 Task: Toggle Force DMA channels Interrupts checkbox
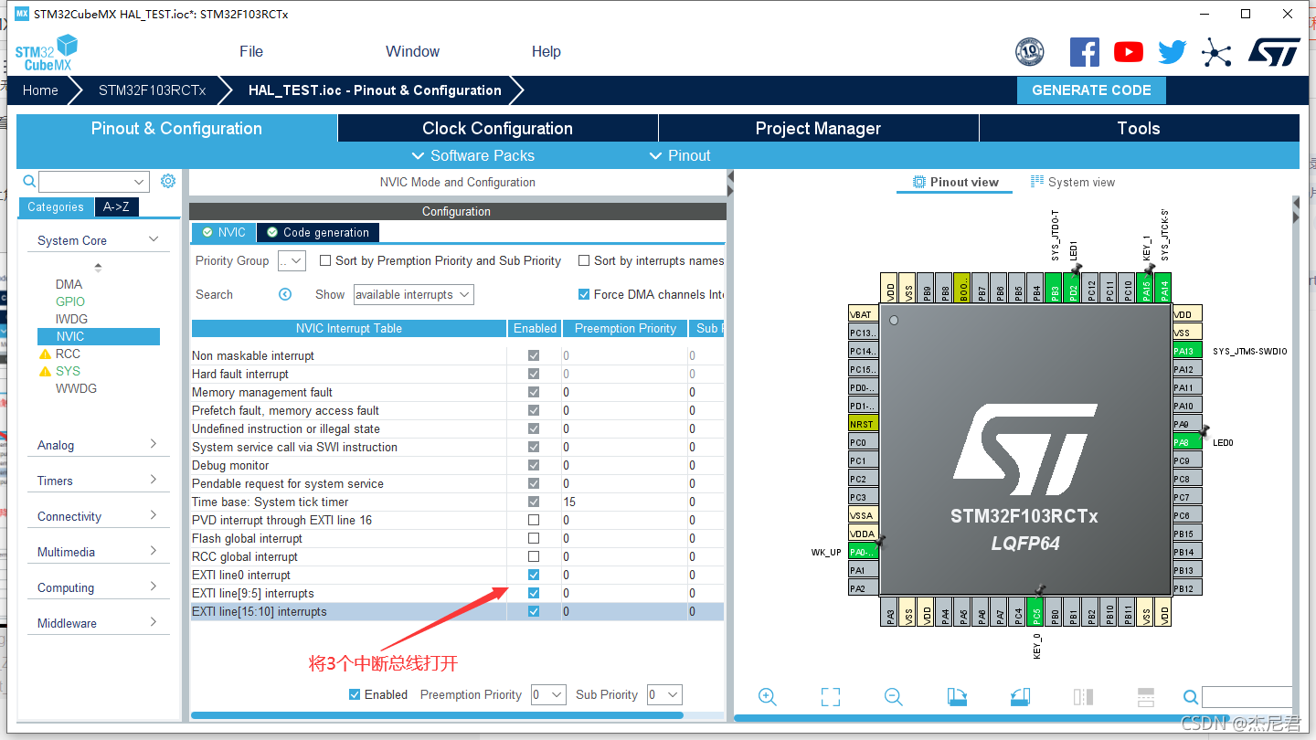pos(584,294)
